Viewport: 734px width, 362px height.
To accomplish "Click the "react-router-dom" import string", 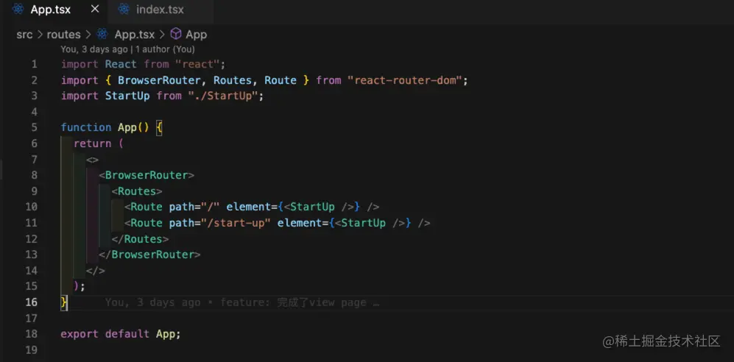I will pyautogui.click(x=404, y=80).
